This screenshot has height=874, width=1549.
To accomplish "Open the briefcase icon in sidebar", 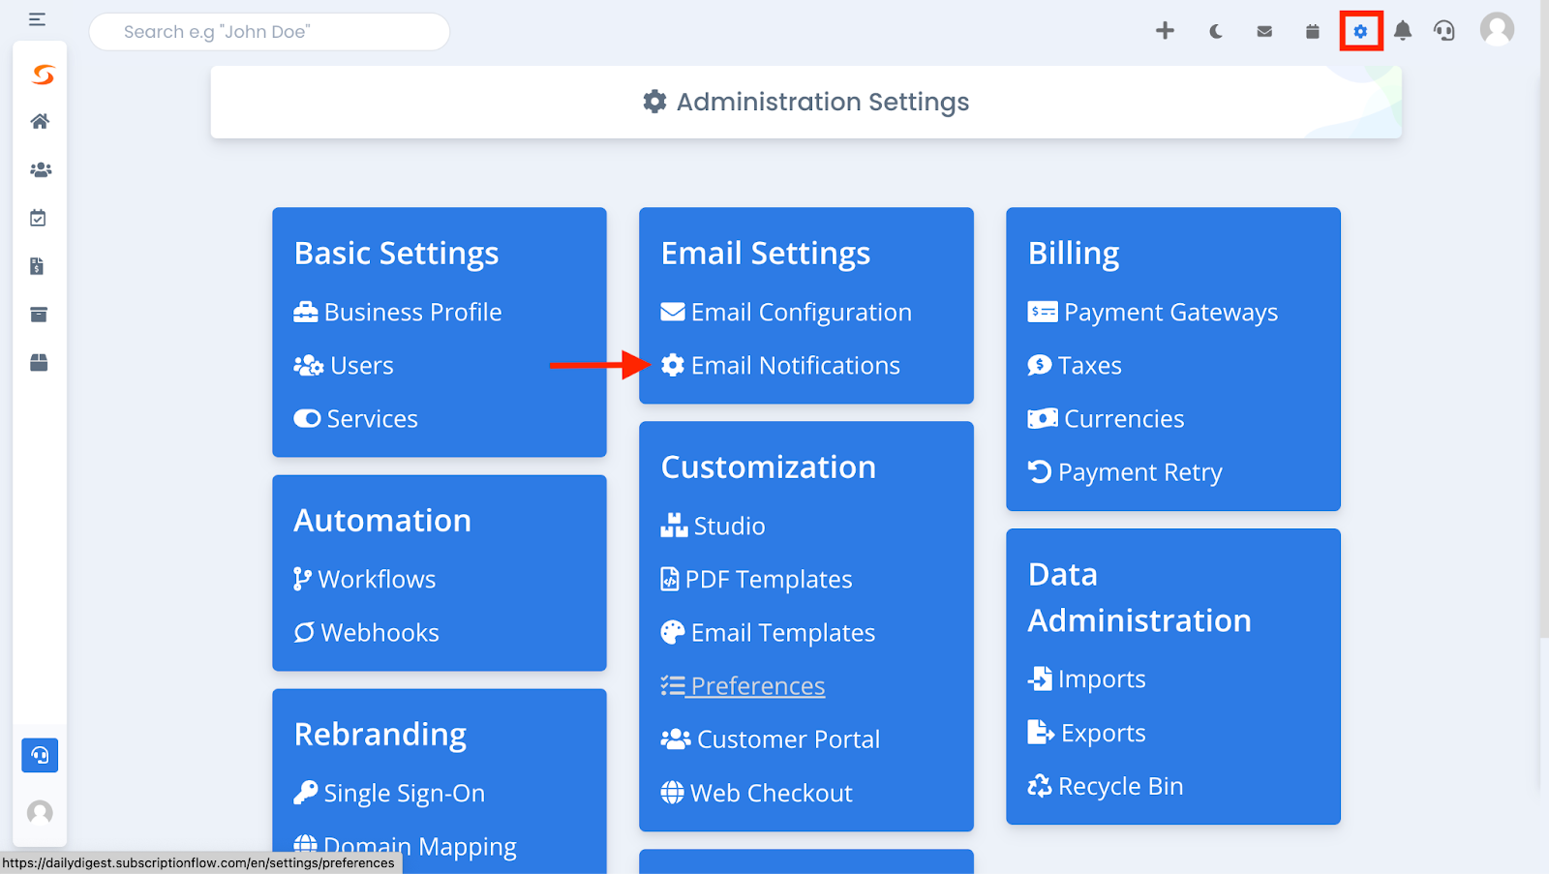I will [x=39, y=362].
